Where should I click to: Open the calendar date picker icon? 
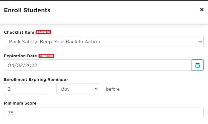point(197,65)
